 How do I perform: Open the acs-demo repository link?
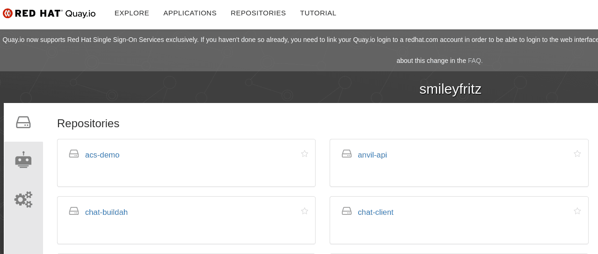coord(102,155)
